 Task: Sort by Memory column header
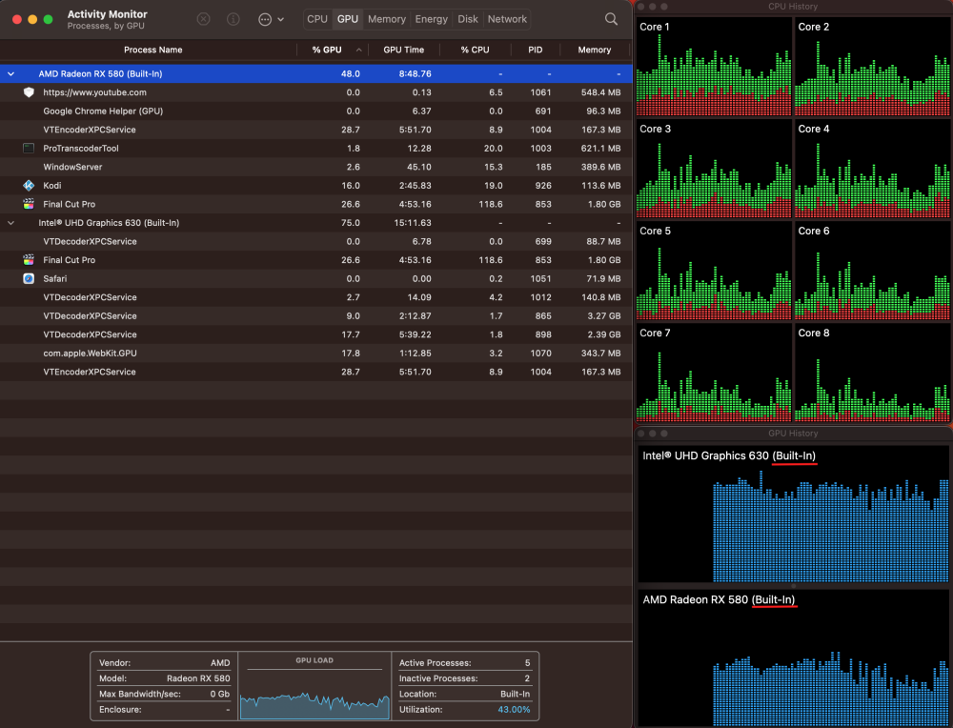[x=595, y=50]
